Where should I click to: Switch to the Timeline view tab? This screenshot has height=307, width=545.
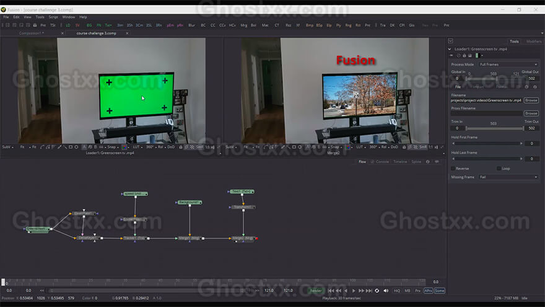click(x=400, y=162)
